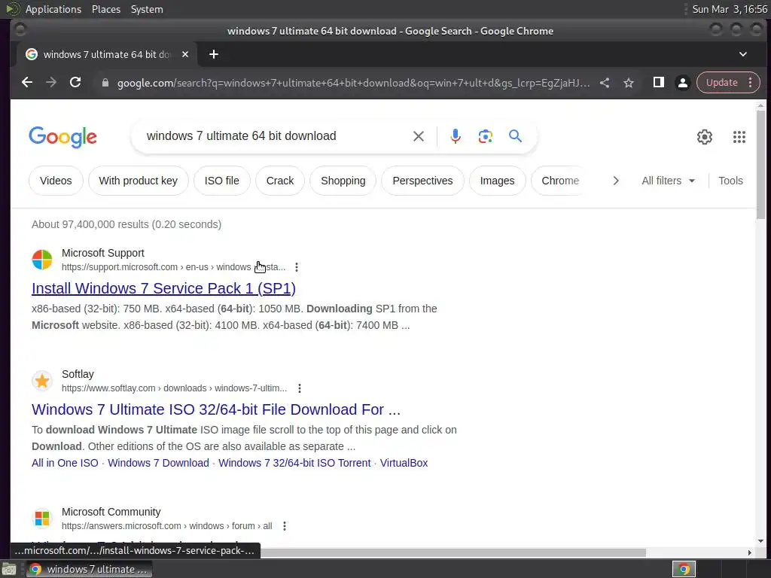Close the windows 7 ultimate tab
Viewport: 771px width, 578px height.
point(185,54)
